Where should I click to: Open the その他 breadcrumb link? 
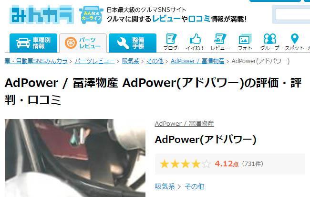(155, 61)
